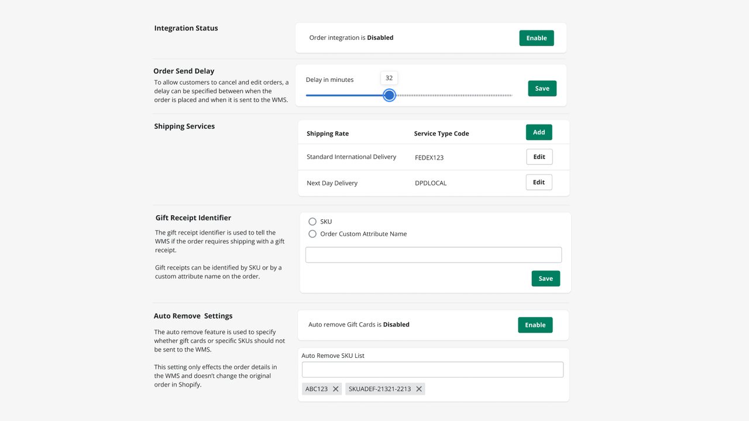The height and width of the screenshot is (421, 749).
Task: Choose Order Custom Attribute Name option
Action: click(312, 233)
